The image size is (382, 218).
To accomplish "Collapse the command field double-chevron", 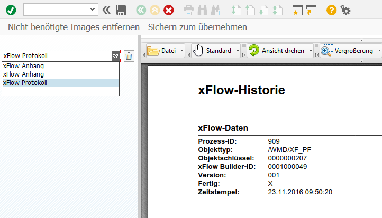I will click(x=106, y=10).
